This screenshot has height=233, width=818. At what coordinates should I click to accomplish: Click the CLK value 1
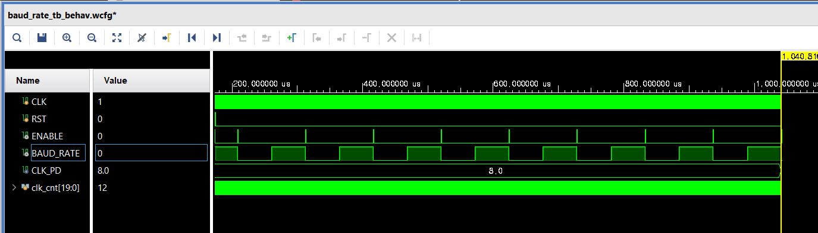[100, 102]
